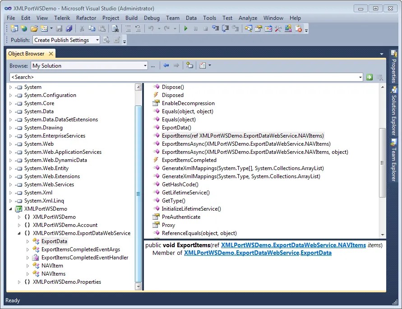Click the Paste clipboard icon
This screenshot has height=309, width=402.
[102, 28]
